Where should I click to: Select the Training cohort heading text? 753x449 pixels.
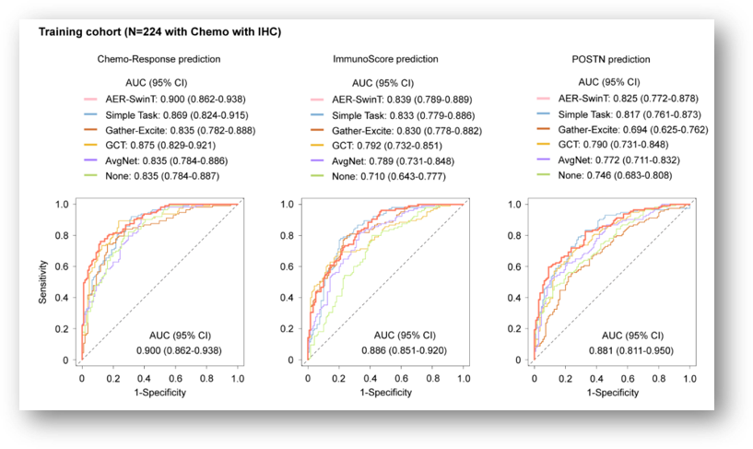(159, 32)
